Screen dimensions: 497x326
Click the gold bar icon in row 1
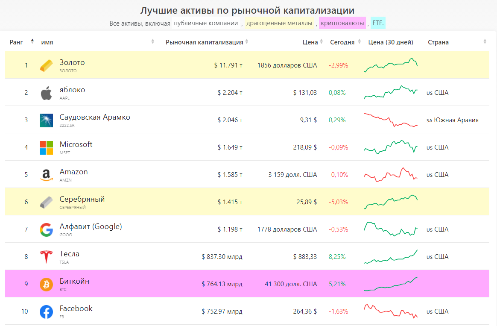click(46, 65)
